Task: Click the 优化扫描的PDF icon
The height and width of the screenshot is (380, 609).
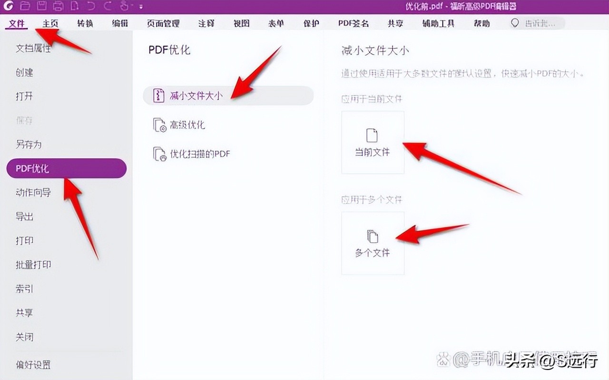Action: (x=159, y=154)
